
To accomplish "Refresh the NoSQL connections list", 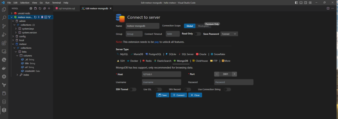I will point(40,8).
